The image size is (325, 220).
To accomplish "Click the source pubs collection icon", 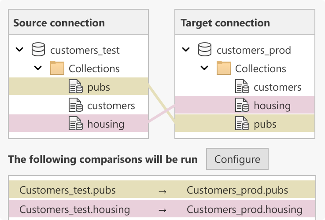I will 76,86.
